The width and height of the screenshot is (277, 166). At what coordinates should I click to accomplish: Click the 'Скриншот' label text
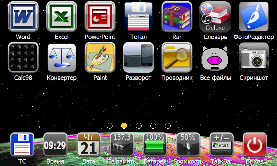point(254,78)
